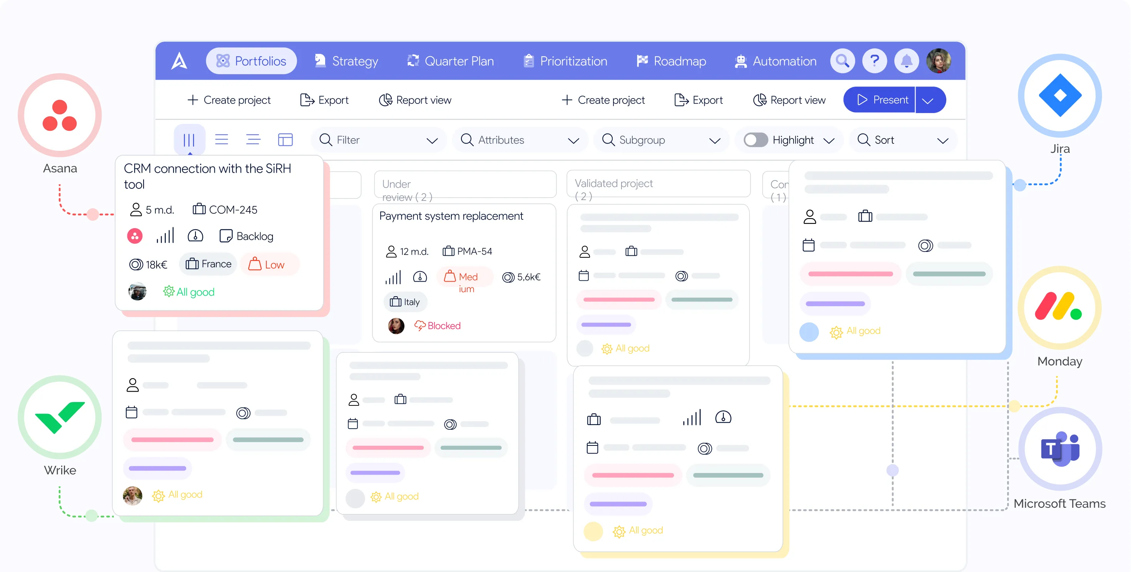The image size is (1131, 572).
Task: Click the Jira integration logo
Action: click(1059, 95)
